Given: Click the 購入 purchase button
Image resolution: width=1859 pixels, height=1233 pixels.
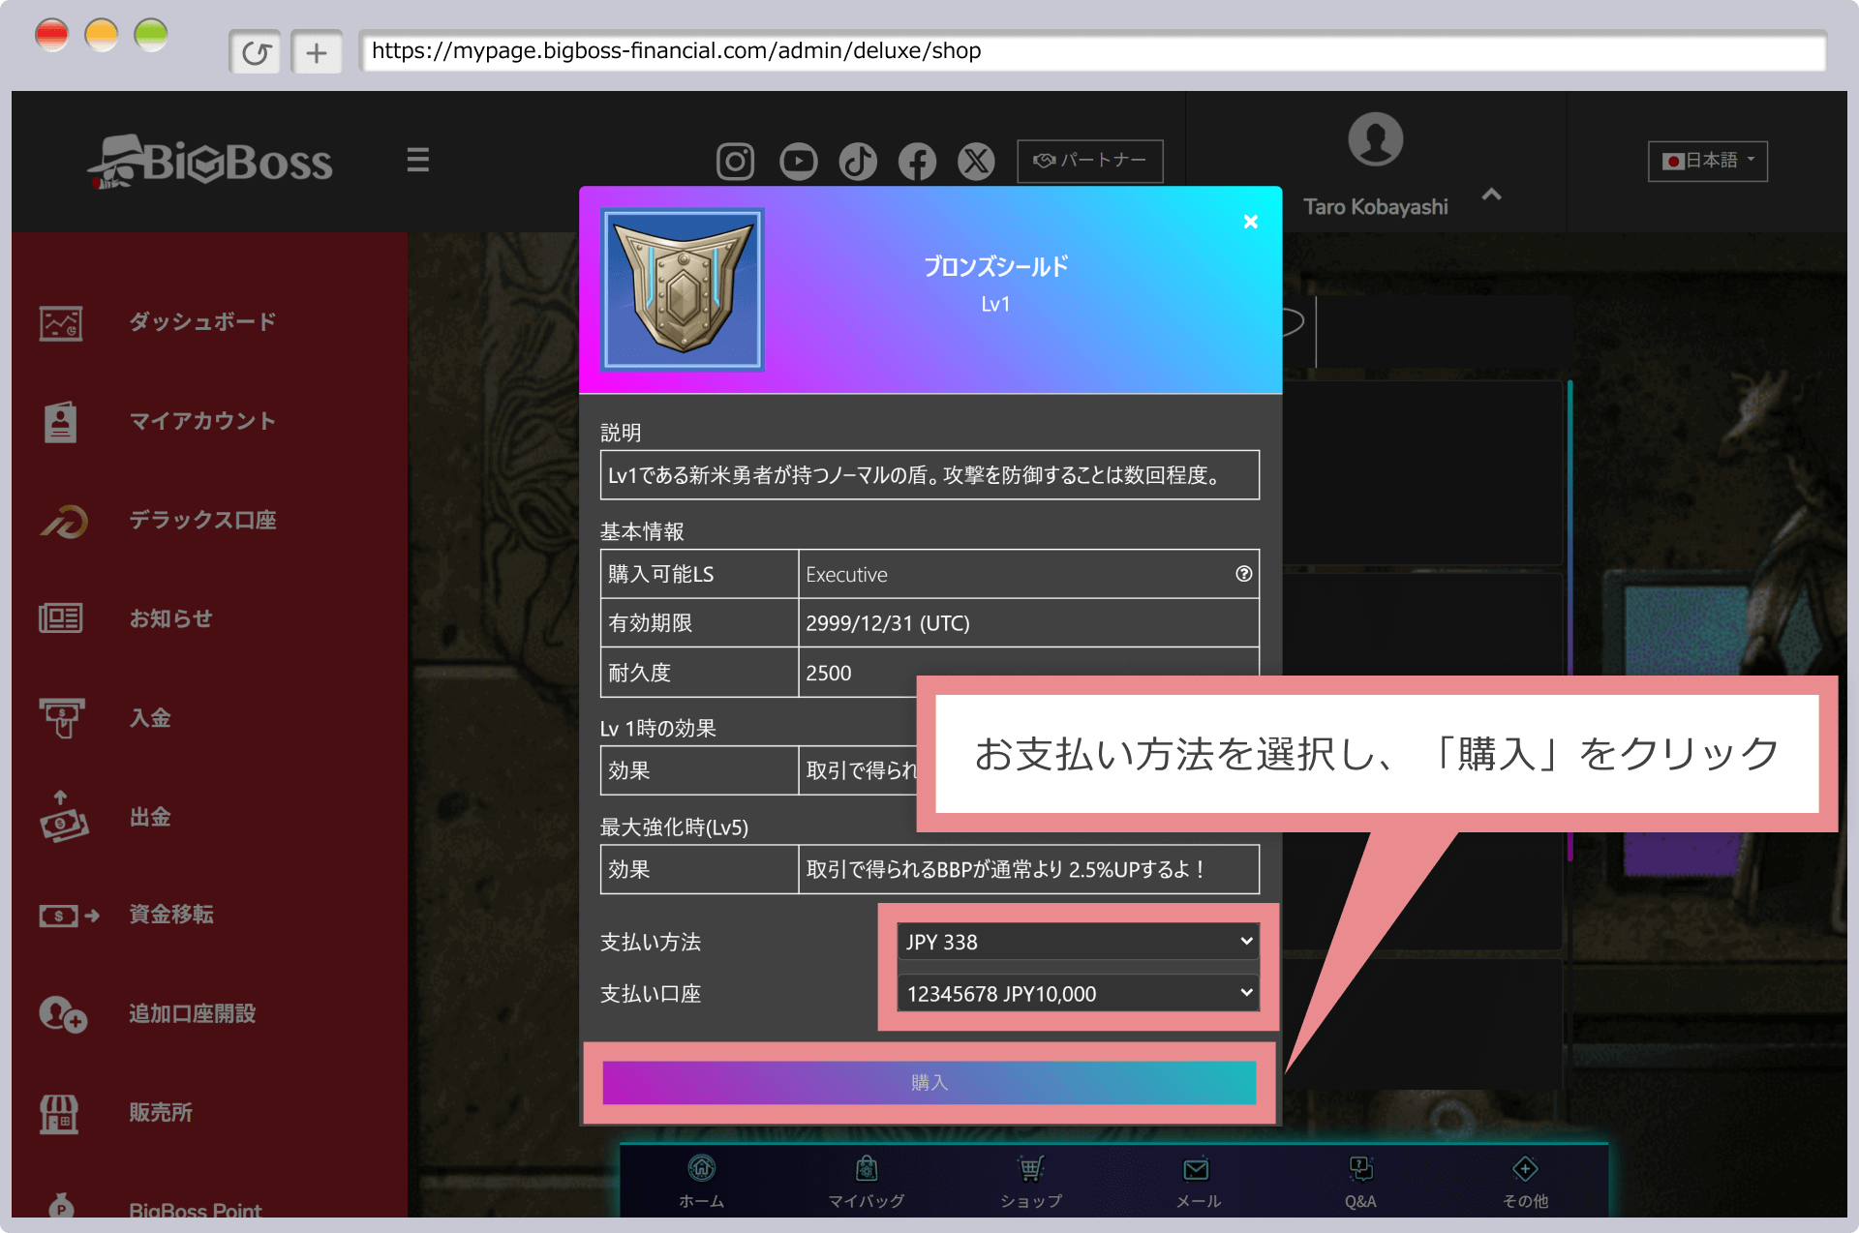Looking at the screenshot, I should pyautogui.click(x=929, y=1082).
